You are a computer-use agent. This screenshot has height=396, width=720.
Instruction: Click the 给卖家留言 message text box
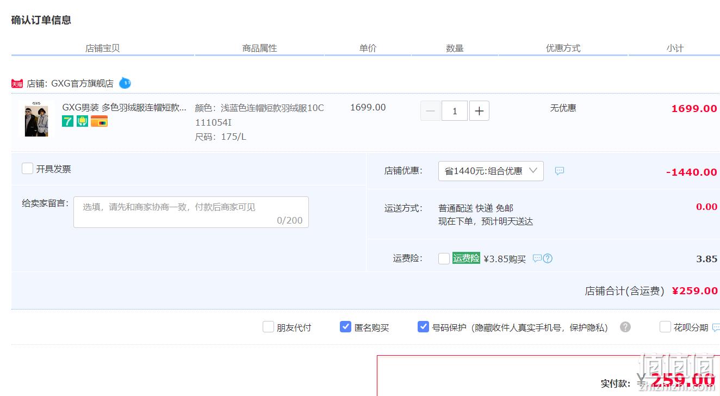coord(191,212)
